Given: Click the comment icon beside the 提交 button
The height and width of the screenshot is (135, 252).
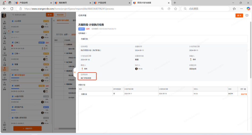Looking at the screenshot, I should 247,15.
